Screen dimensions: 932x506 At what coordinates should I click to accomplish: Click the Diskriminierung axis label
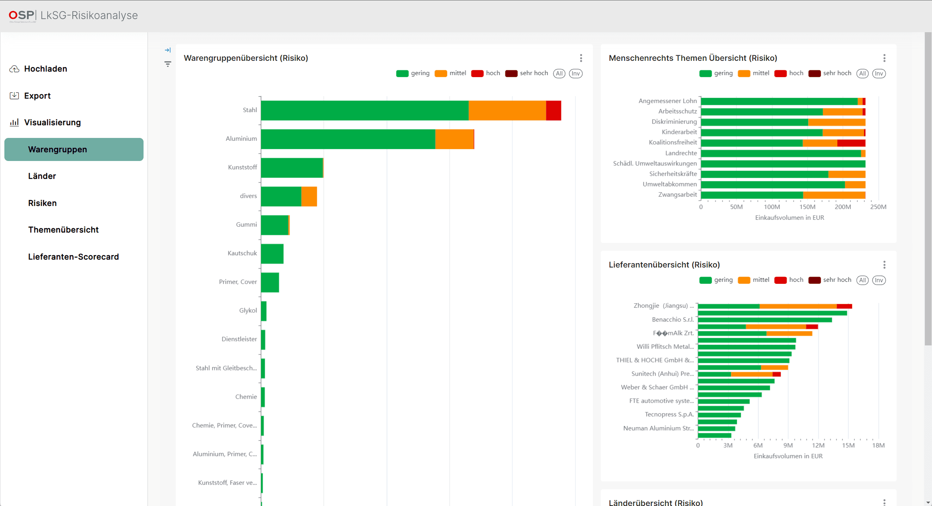pos(674,122)
